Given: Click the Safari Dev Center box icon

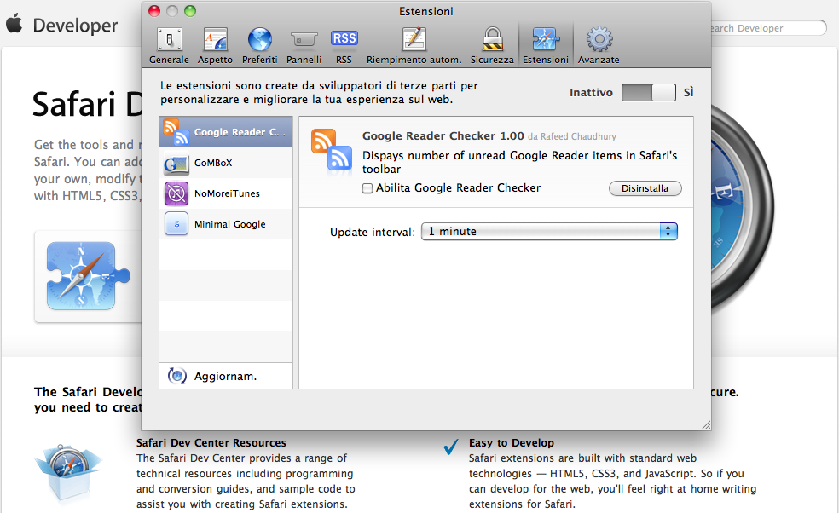Looking at the screenshot, I should click(68, 474).
